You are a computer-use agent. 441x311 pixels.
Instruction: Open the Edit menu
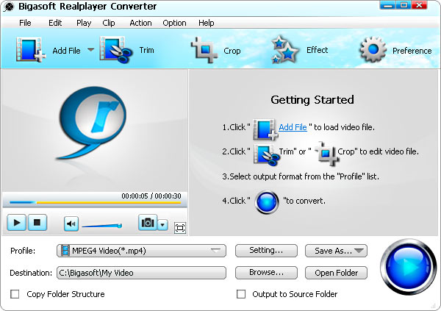coord(55,23)
